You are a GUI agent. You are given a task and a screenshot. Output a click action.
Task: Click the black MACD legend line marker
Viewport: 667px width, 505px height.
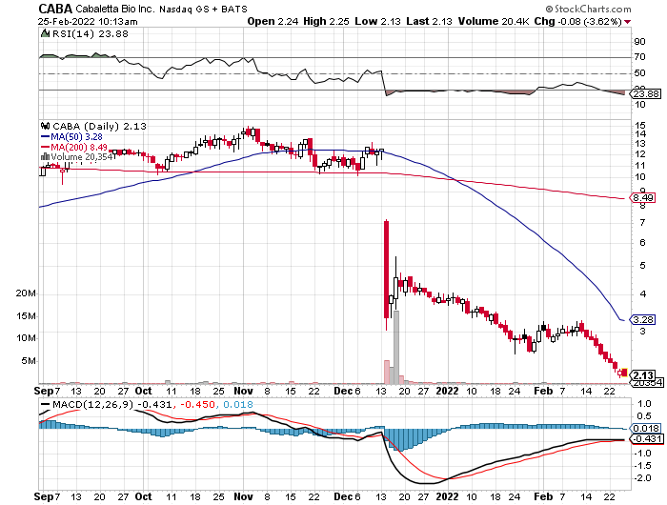pos(45,404)
